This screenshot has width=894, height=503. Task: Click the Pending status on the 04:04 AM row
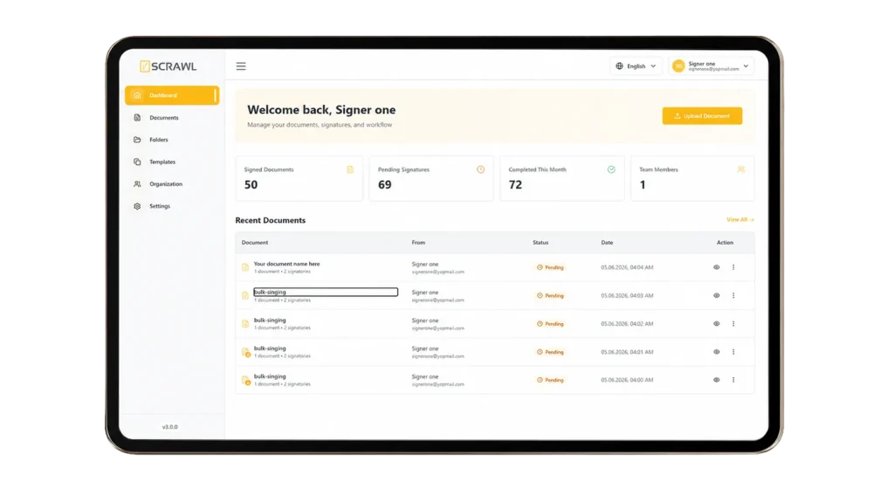(x=550, y=267)
